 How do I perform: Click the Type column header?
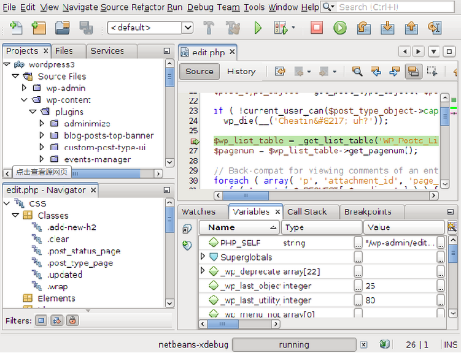(322, 227)
